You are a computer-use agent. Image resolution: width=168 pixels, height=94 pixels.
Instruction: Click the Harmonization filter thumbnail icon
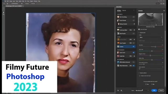coord(118,39)
